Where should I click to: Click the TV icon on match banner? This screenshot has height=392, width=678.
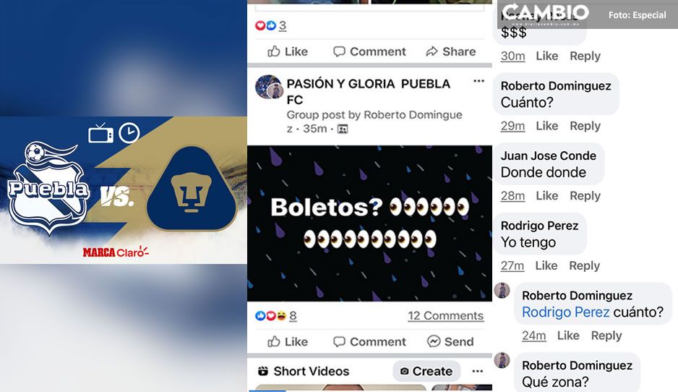(100, 133)
